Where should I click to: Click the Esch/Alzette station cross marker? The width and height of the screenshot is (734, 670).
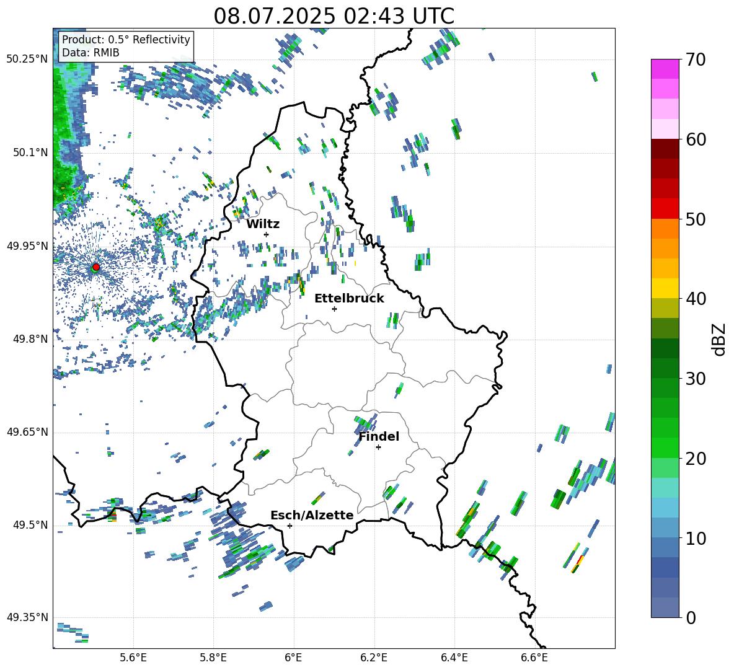290,526
